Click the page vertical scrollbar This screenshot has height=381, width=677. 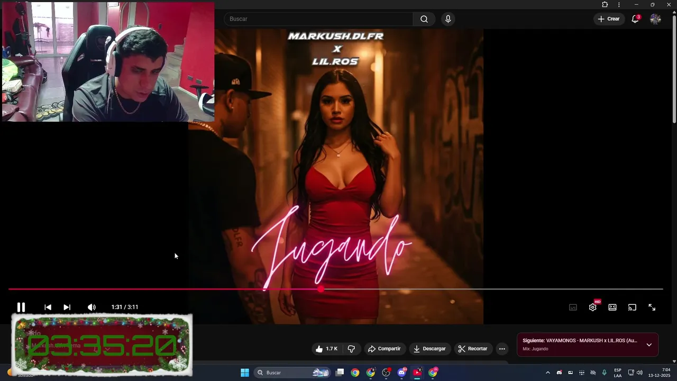pyautogui.click(x=674, y=69)
